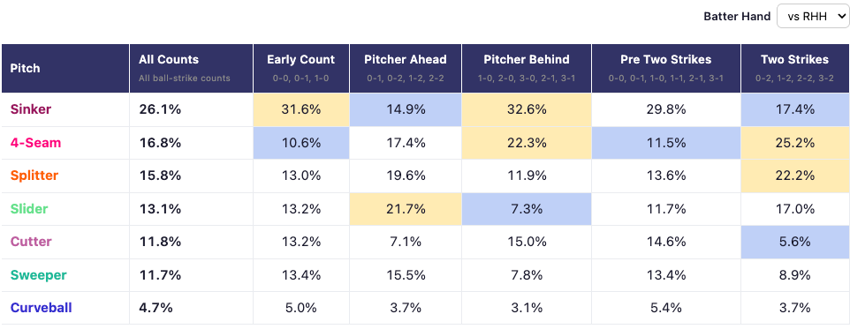
Task: Click the yellow 31.6% Sinker early count cell
Action: point(301,109)
